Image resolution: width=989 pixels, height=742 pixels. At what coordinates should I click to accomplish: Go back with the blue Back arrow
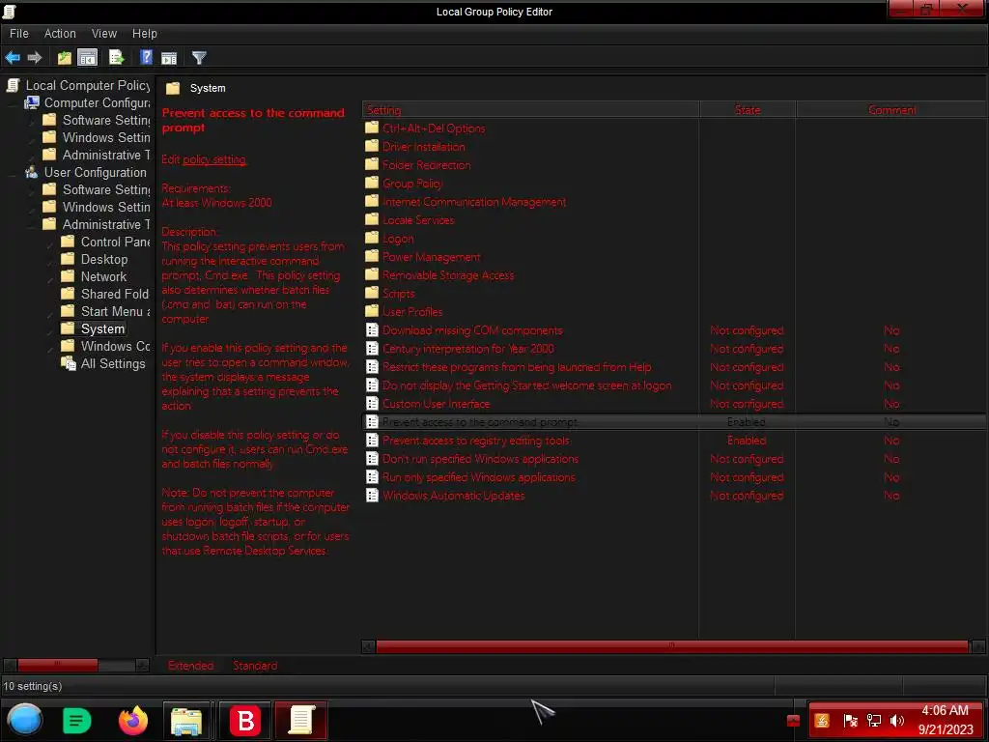pyautogui.click(x=13, y=58)
